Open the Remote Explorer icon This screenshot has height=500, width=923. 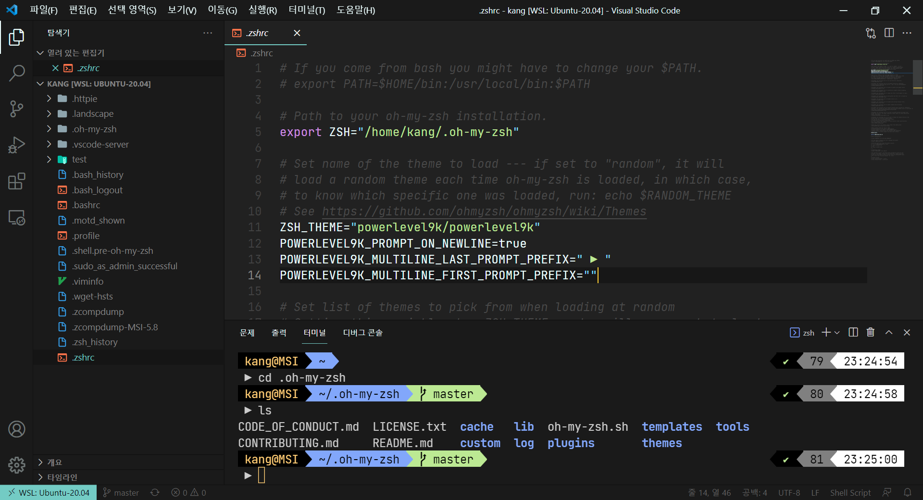point(17,217)
